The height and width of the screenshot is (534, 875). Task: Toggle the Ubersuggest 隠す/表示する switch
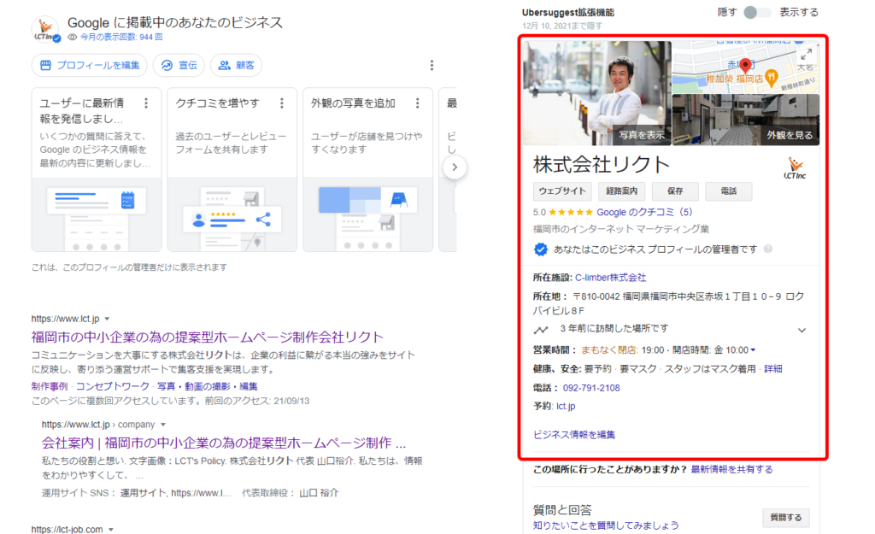(757, 12)
